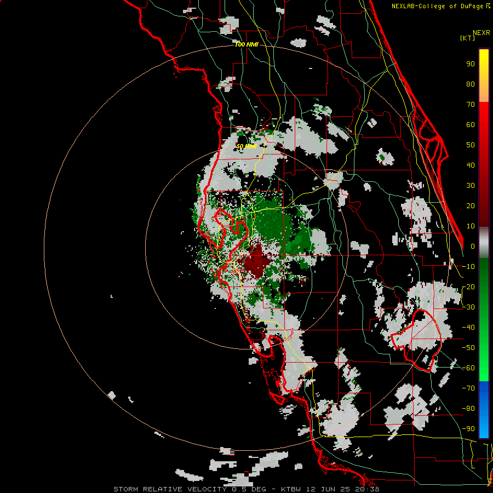Click the KT units label above colorbar

pos(467,38)
